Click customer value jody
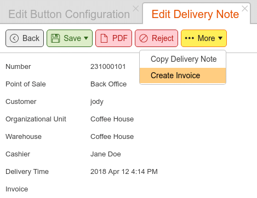The height and width of the screenshot is (198, 257). [97, 102]
